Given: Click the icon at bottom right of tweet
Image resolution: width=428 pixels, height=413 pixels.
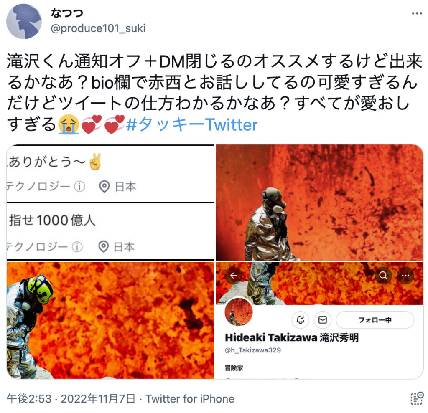Looking at the screenshot, I should coord(417,398).
